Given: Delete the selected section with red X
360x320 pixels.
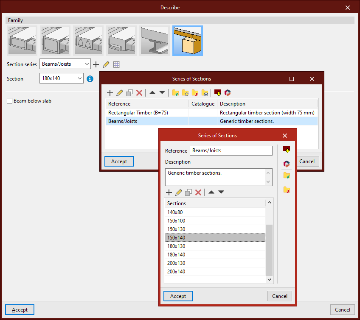Looking at the screenshot, I should pyautogui.click(x=198, y=192).
